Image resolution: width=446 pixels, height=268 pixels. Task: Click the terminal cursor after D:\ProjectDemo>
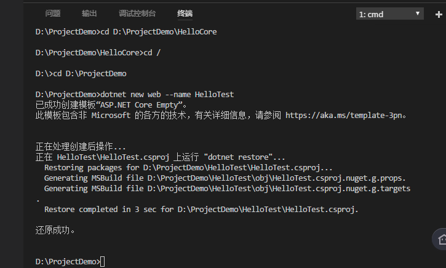click(x=103, y=262)
